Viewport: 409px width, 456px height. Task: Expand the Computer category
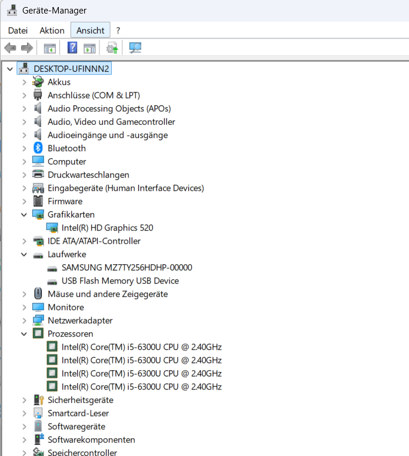coord(24,162)
